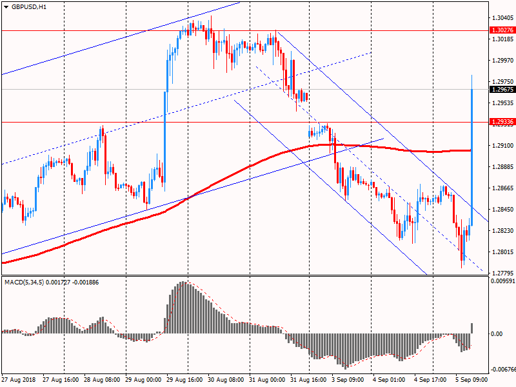Click the 1.29100 price scale value

coord(502,146)
